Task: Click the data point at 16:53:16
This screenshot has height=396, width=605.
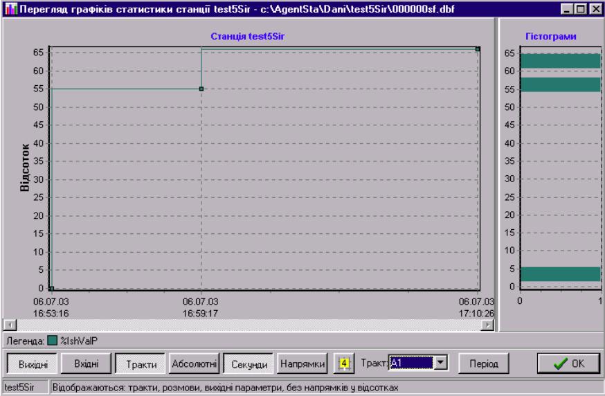Action: point(52,288)
